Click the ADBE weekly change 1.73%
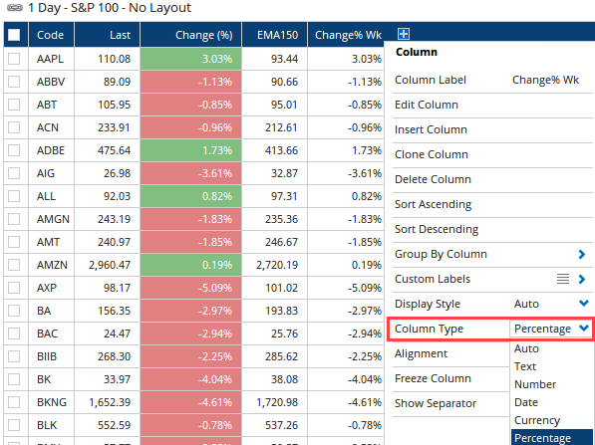595x445 pixels. (367, 150)
